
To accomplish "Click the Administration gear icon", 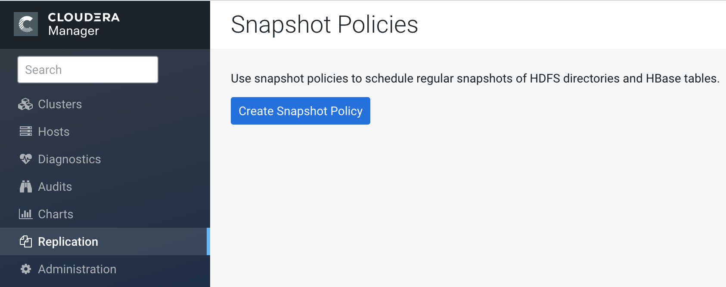I will coord(25,269).
